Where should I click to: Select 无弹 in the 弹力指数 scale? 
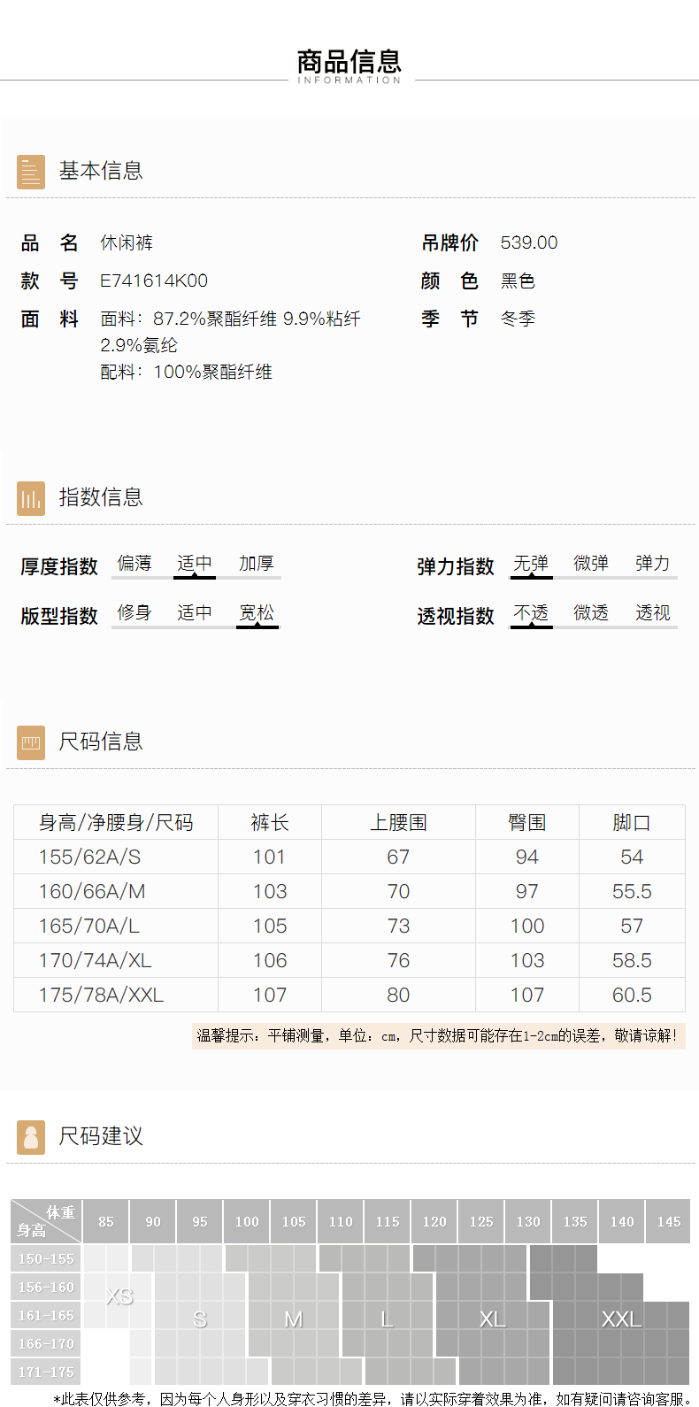coord(531,564)
